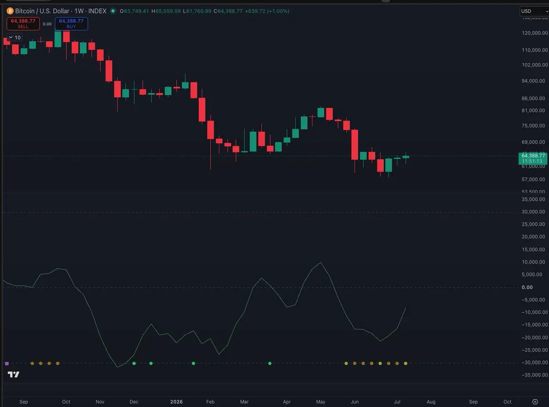The height and width of the screenshot is (407, 549).
Task: Click the green market status dot
Action: coord(113,11)
